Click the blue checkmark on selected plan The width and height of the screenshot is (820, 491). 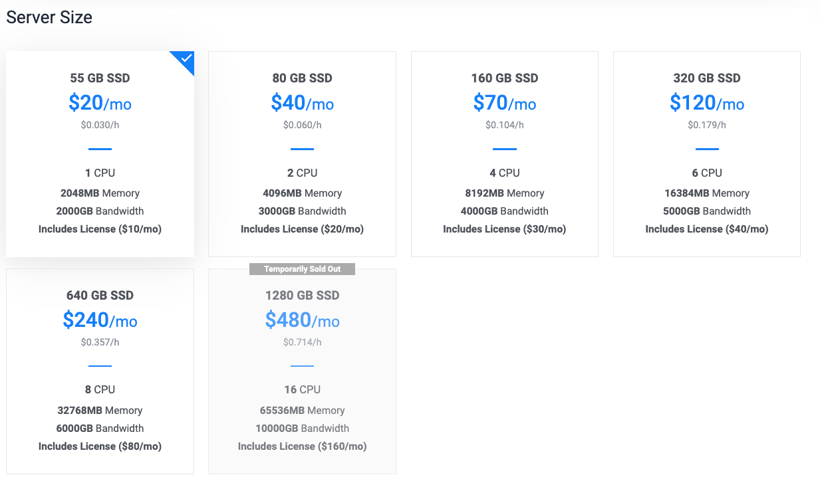(186, 58)
